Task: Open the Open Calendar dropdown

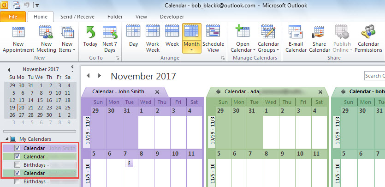Action: tap(243, 39)
